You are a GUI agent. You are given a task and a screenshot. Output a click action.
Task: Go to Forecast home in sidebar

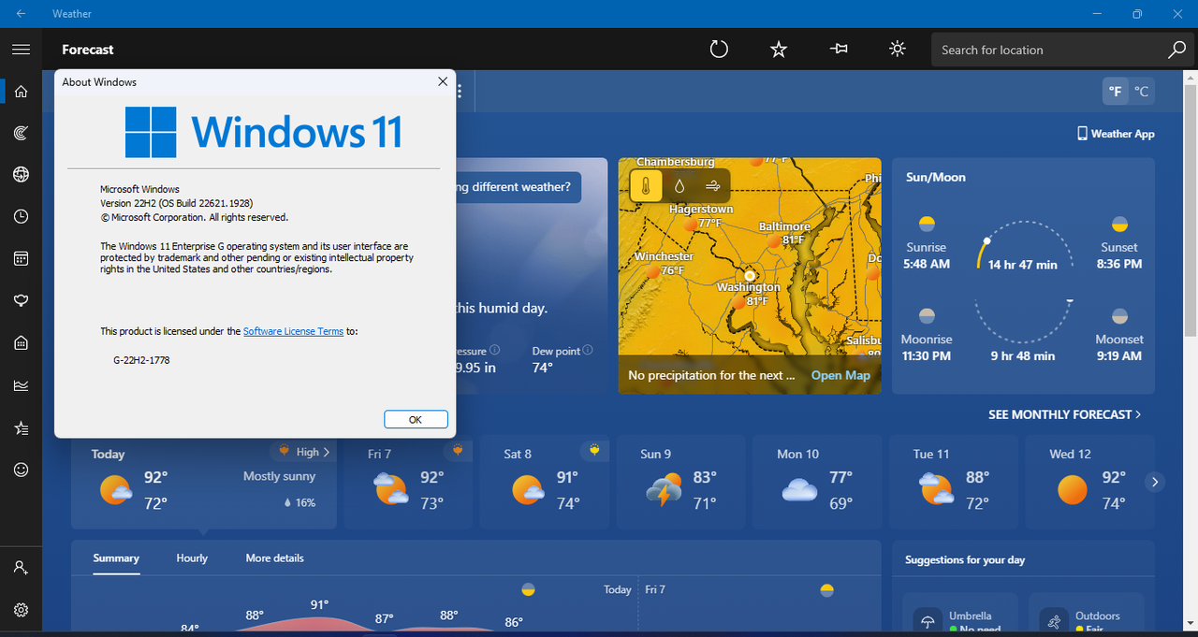coord(21,91)
